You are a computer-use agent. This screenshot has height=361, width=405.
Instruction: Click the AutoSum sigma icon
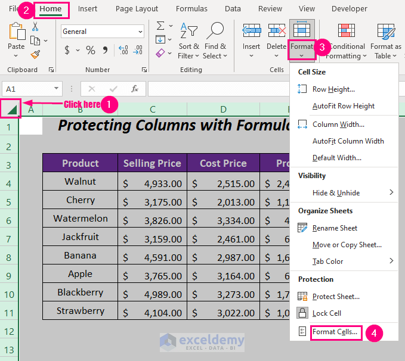point(160,26)
